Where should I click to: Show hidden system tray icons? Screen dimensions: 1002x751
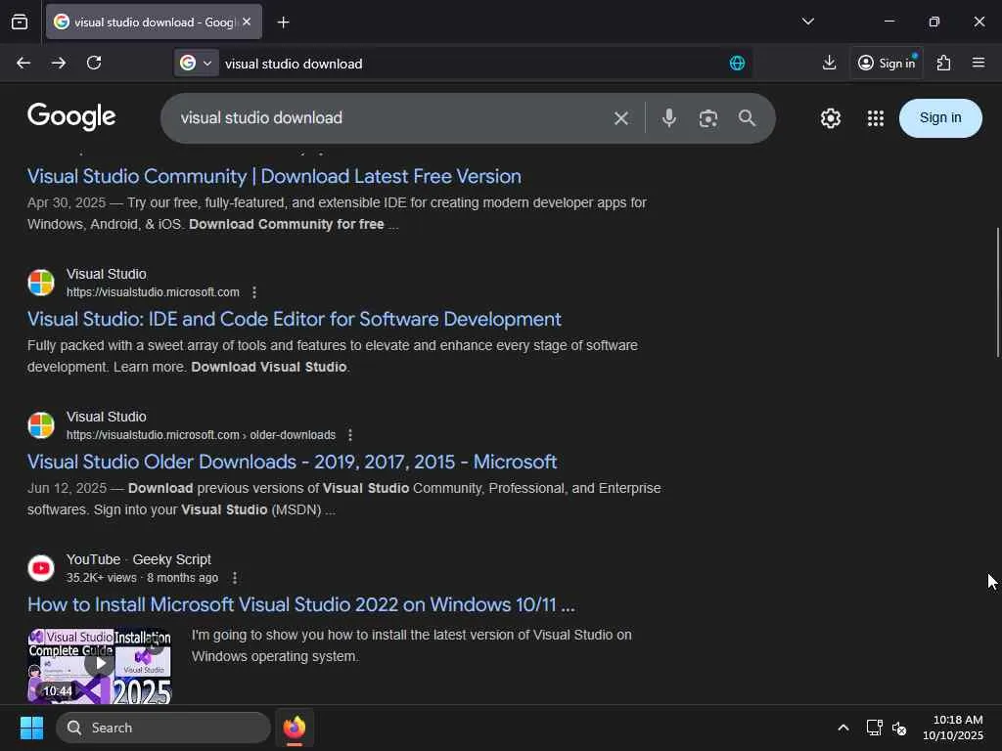843,728
